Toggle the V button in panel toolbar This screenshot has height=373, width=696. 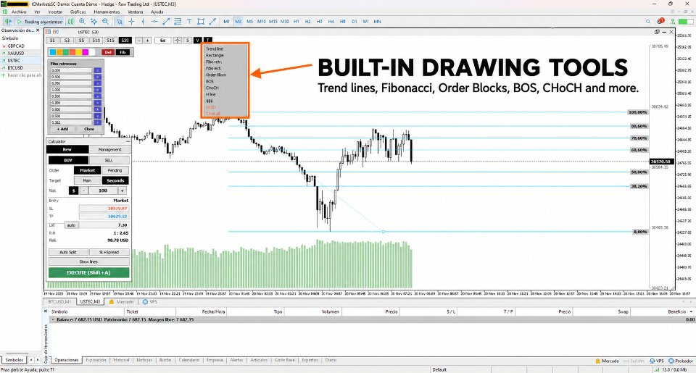pos(197,41)
